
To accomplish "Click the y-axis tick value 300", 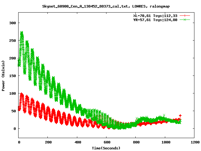I will [x=13, y=23].
